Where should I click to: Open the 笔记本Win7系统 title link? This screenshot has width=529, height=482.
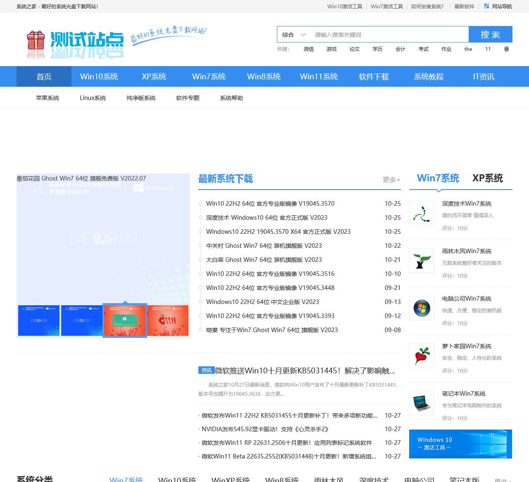[x=464, y=394]
